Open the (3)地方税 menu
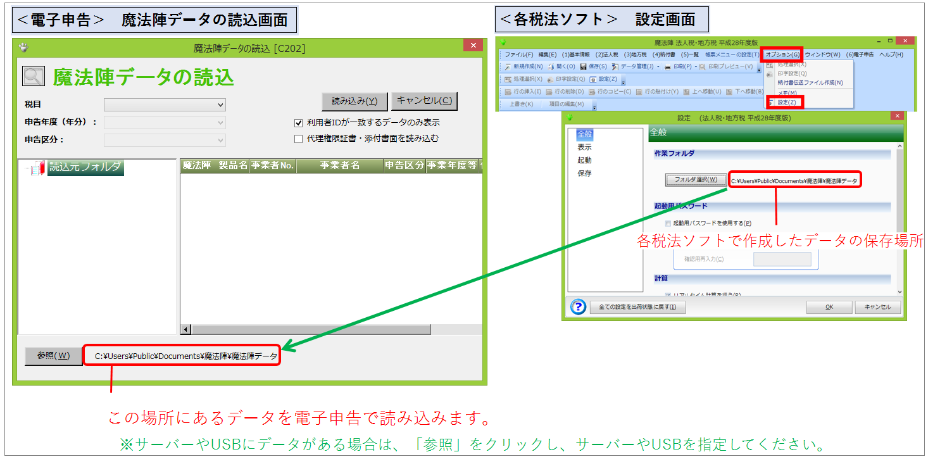The width and height of the screenshot is (928, 459). [x=635, y=54]
